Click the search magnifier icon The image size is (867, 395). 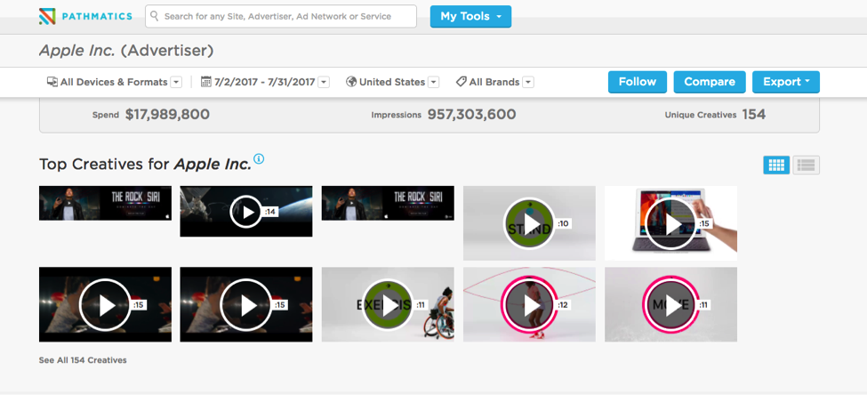tap(155, 16)
